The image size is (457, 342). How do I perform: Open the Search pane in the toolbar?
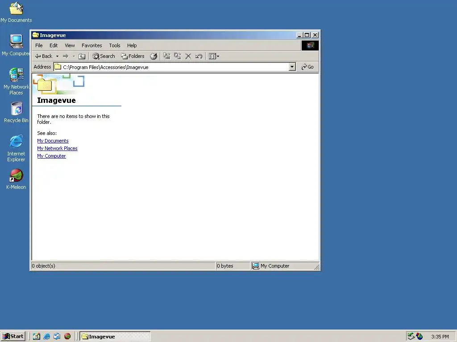point(104,56)
